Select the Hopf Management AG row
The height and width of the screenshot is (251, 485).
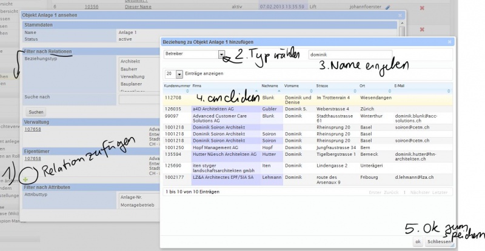307,147
